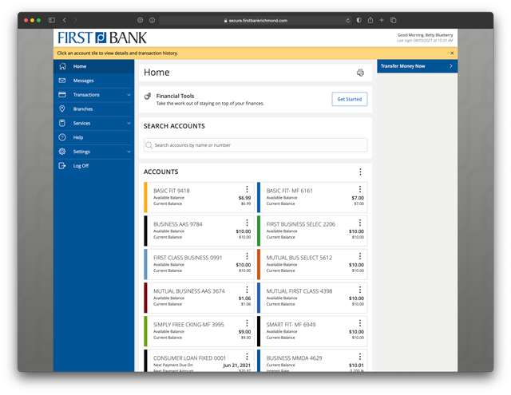Click the print icon next to Home heading
This screenshot has width=511, height=395.
[360, 73]
